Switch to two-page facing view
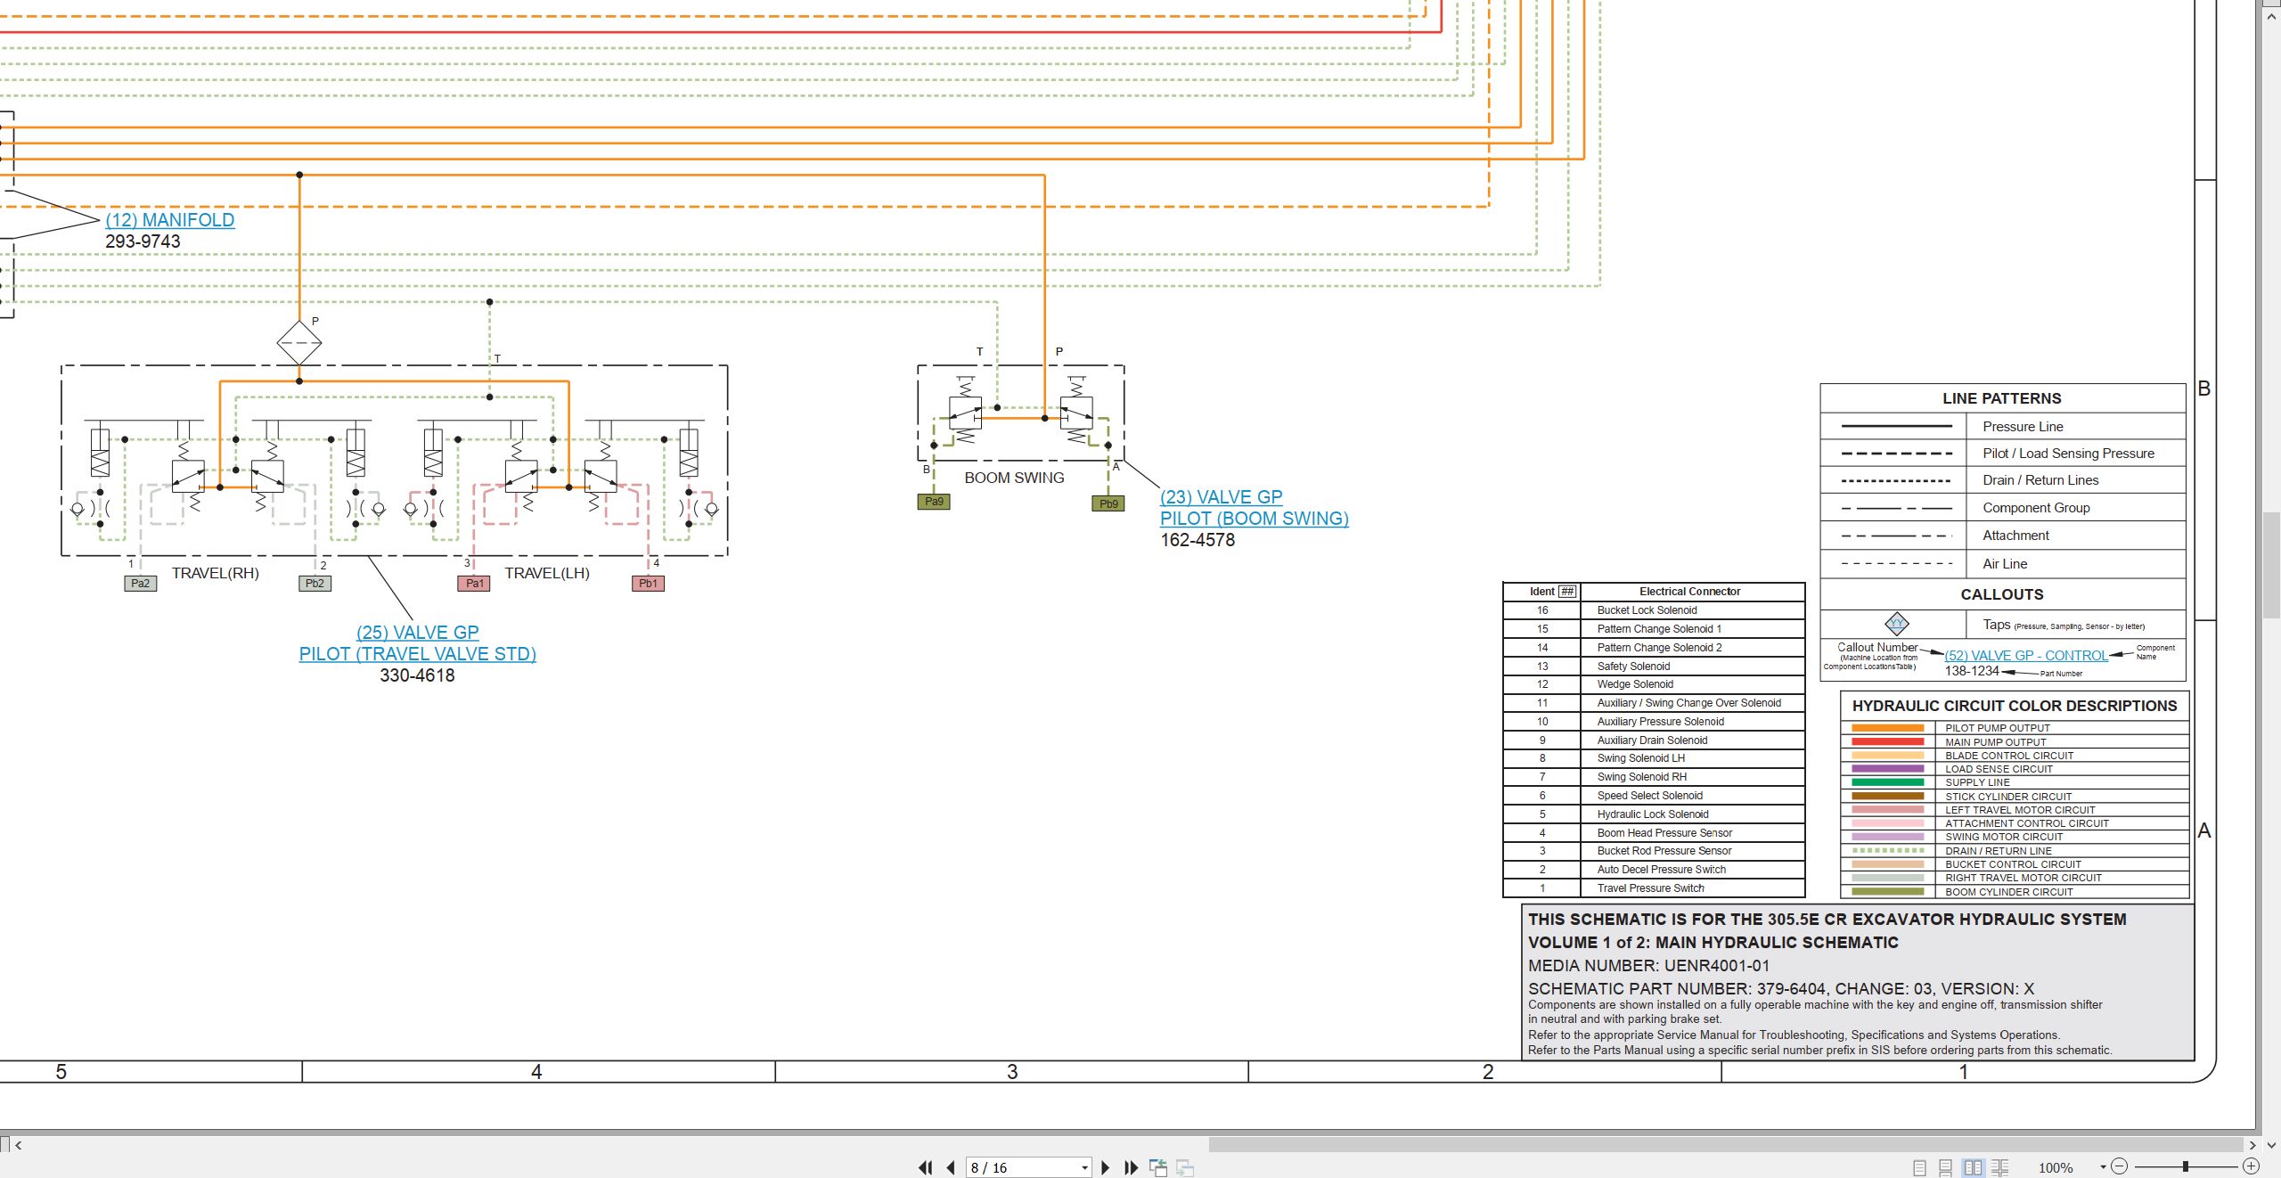Image resolution: width=2281 pixels, height=1178 pixels. (1974, 1167)
